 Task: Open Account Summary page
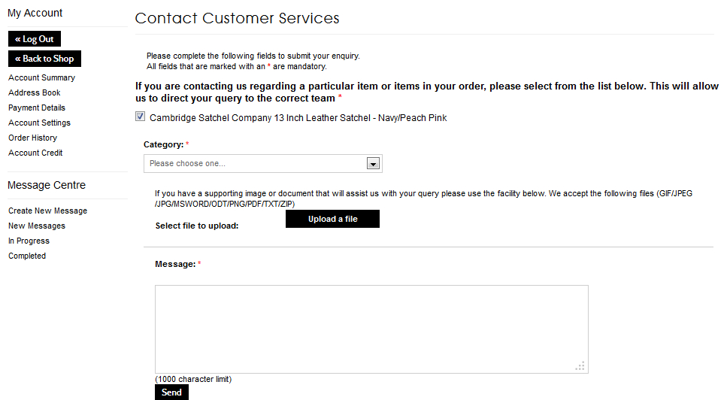41,77
